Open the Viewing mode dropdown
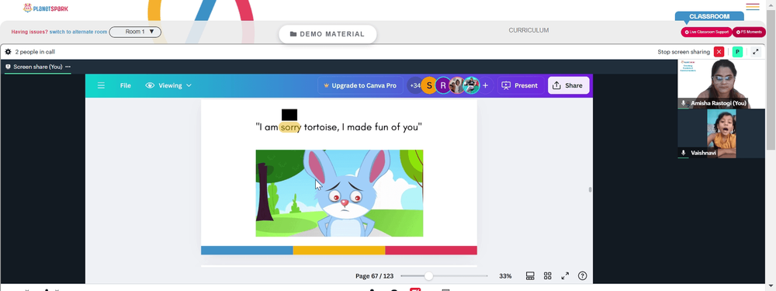The image size is (776, 291). [x=168, y=85]
